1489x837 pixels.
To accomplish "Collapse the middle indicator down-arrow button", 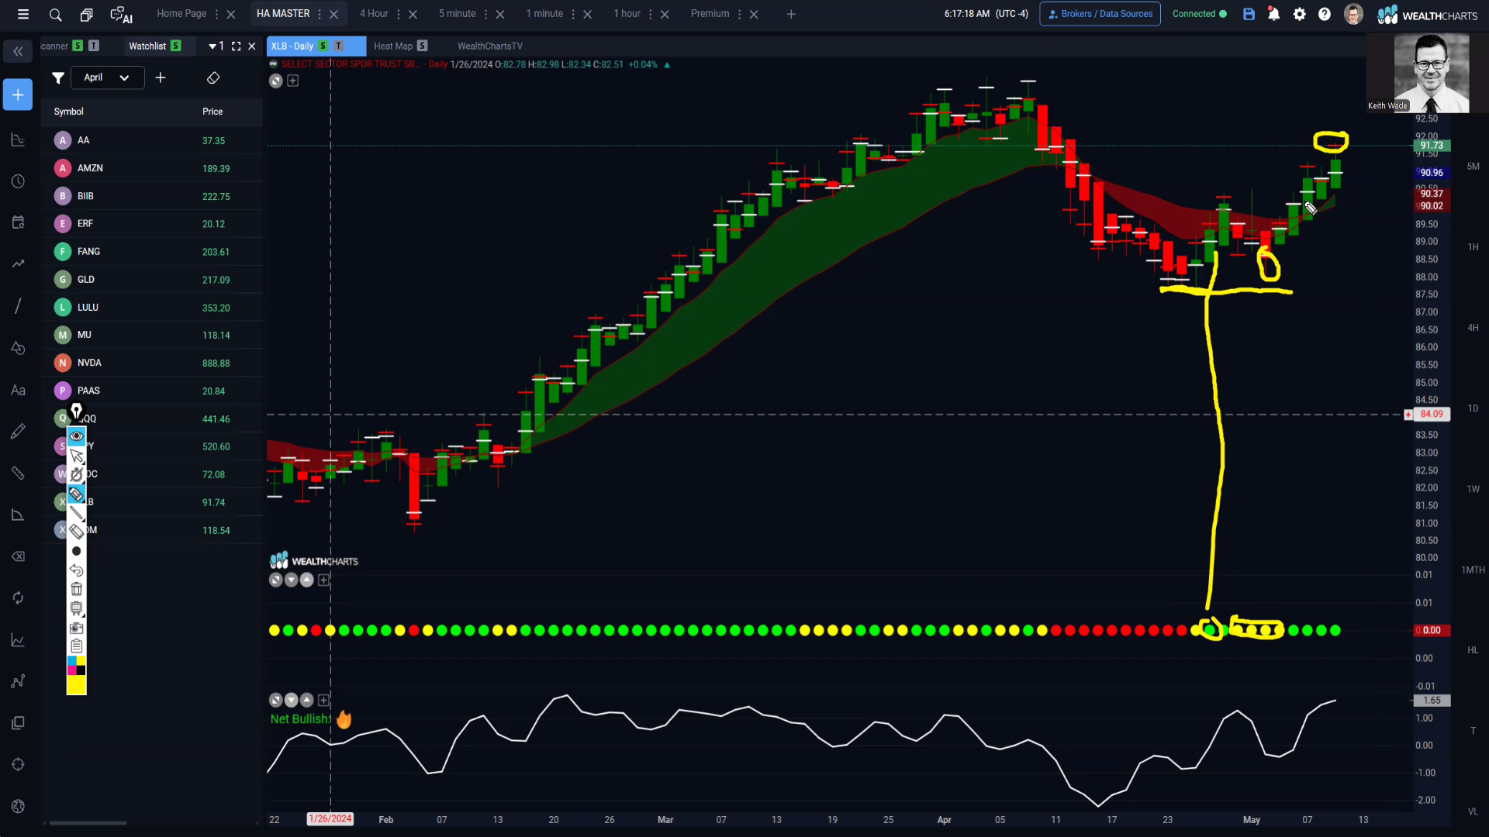I will [x=292, y=580].
